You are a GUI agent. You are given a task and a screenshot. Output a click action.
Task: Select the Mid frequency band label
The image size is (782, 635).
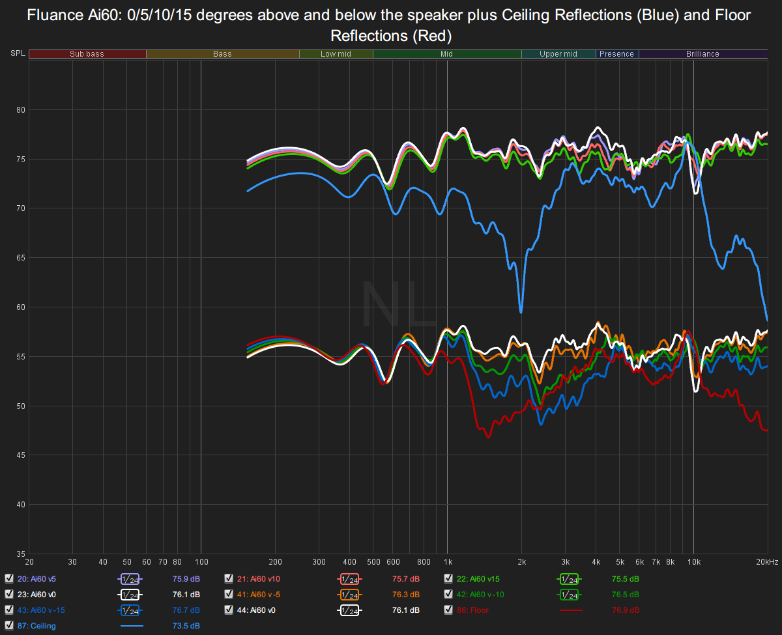446,54
